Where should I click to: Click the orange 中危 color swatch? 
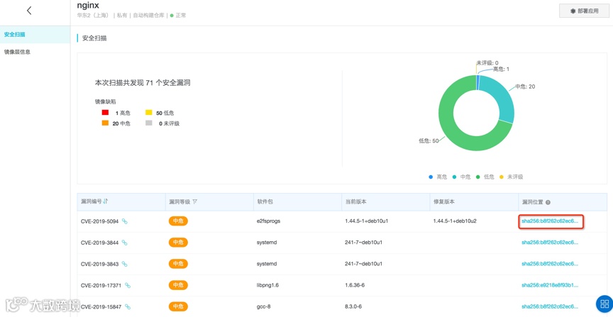click(105, 123)
